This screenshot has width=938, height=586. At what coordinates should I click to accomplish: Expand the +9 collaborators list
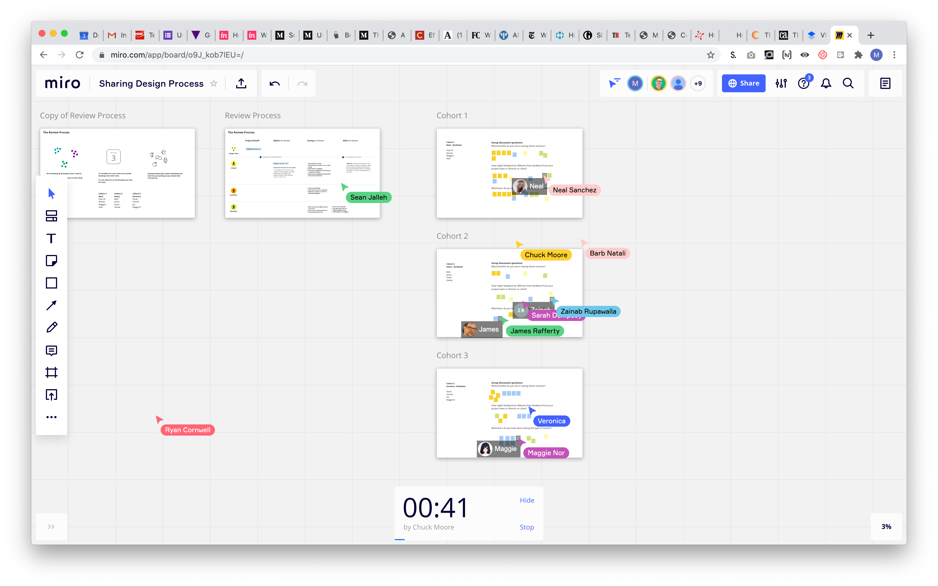698,83
